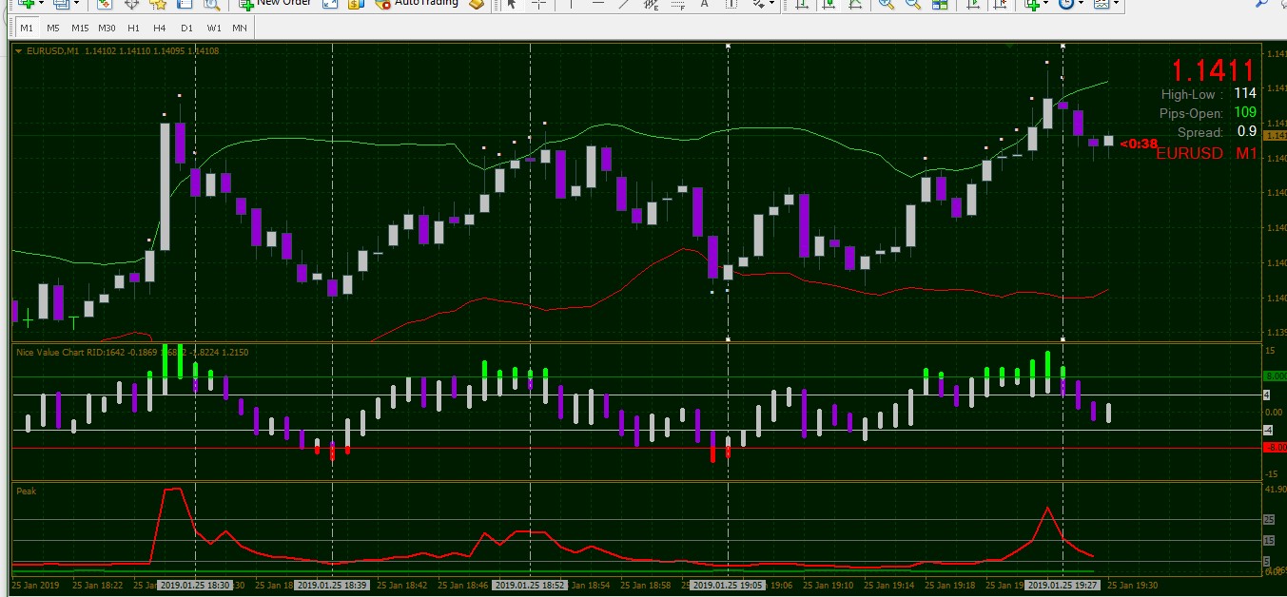Zoom out of the chart
1287x597 pixels.
[913, 4]
